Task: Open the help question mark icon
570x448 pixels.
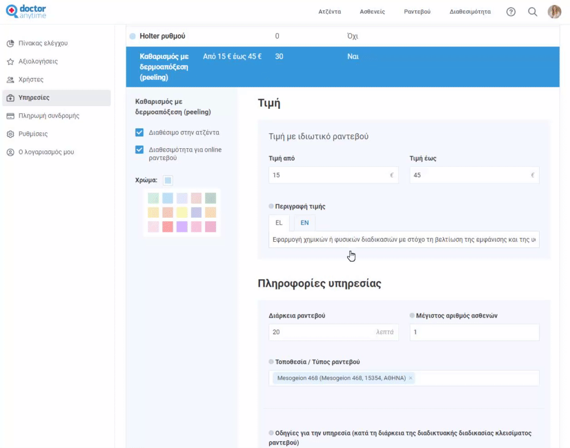Action: coord(511,11)
